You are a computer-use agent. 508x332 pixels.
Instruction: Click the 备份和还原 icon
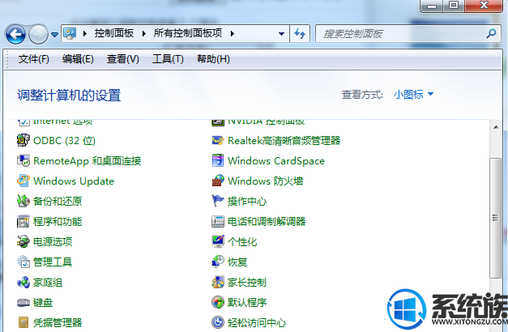click(23, 201)
